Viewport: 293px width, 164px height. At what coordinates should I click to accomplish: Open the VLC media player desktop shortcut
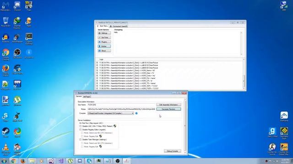5,149
